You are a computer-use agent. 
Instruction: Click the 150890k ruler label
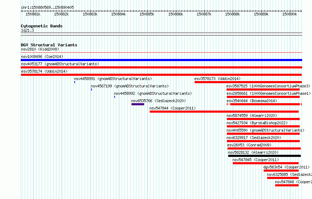coord(290,14)
